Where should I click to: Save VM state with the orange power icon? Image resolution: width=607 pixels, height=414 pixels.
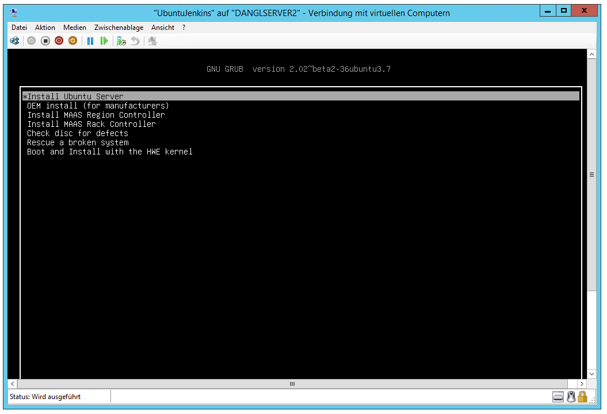[x=72, y=41]
